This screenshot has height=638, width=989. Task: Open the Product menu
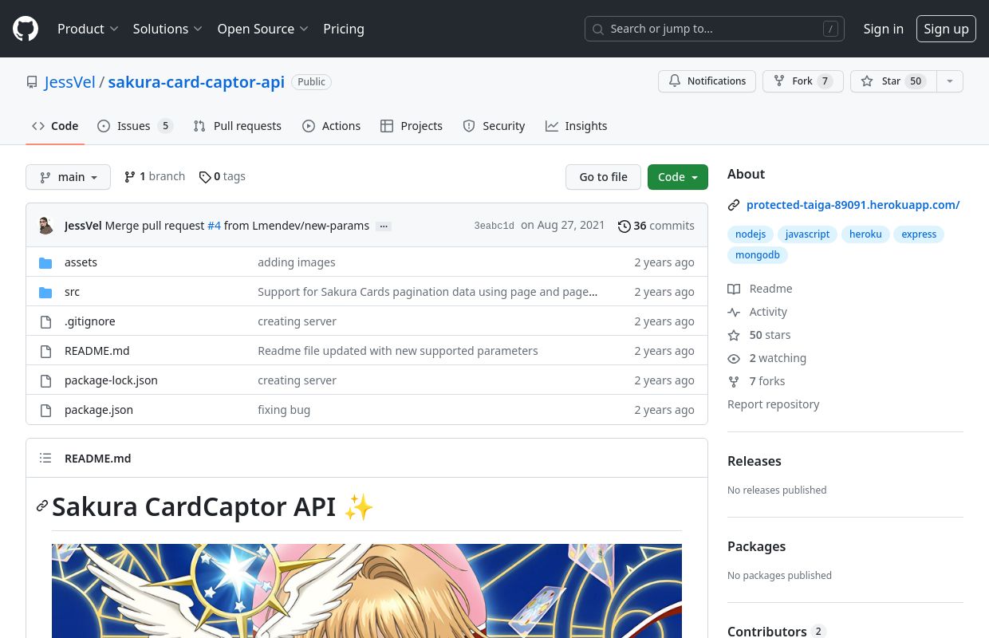tap(88, 29)
